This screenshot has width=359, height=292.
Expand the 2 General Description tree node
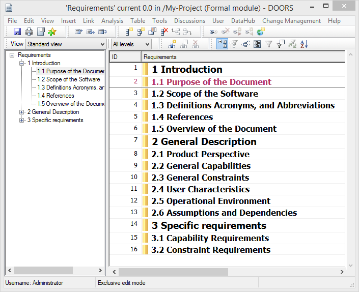(x=21, y=112)
